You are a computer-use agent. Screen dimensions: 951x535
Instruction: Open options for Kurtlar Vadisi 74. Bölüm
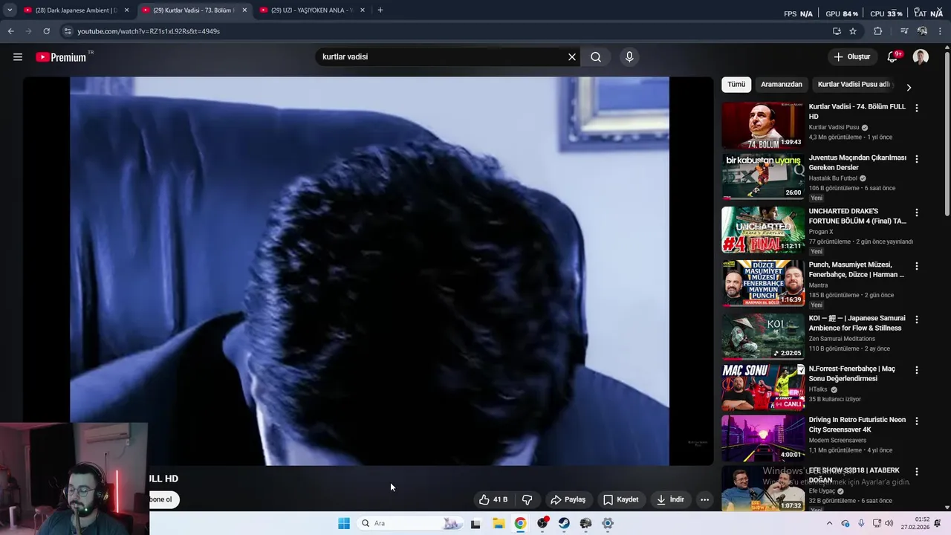pyautogui.click(x=916, y=108)
